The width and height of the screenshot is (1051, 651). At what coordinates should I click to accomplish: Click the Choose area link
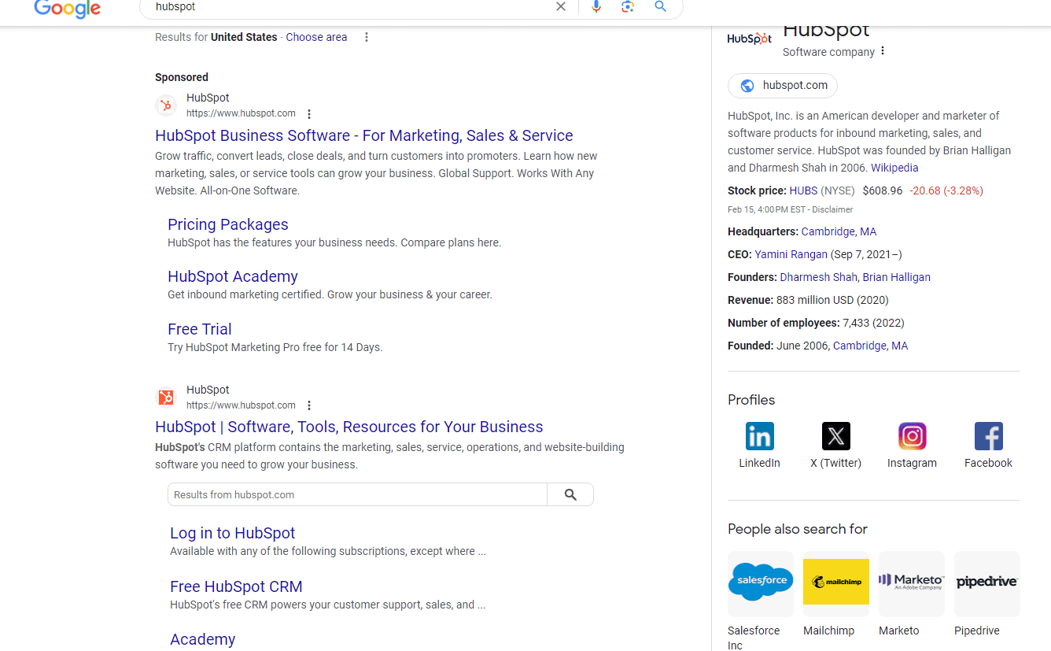pos(316,37)
